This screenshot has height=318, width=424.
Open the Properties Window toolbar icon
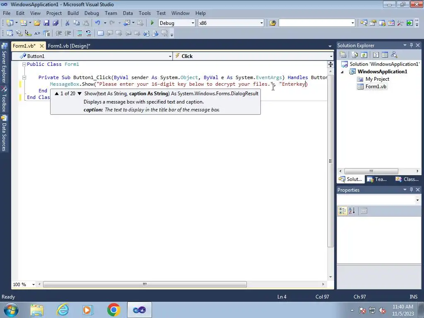373,23
